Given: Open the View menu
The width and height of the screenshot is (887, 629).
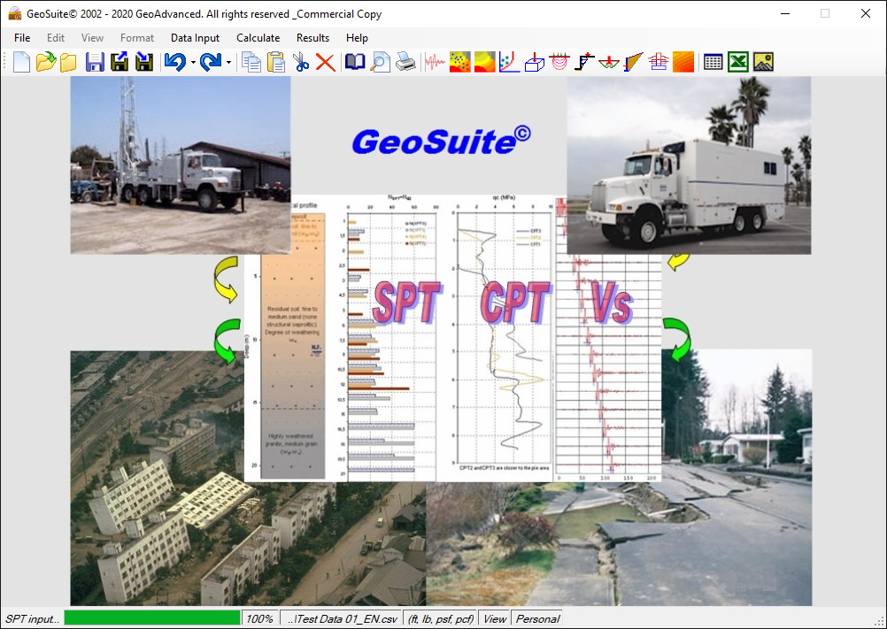Looking at the screenshot, I should 92,38.
